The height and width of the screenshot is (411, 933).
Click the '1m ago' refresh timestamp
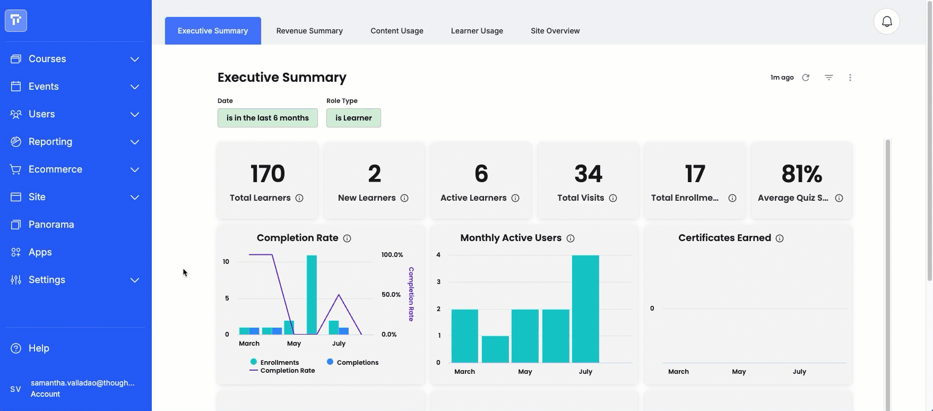tap(782, 78)
